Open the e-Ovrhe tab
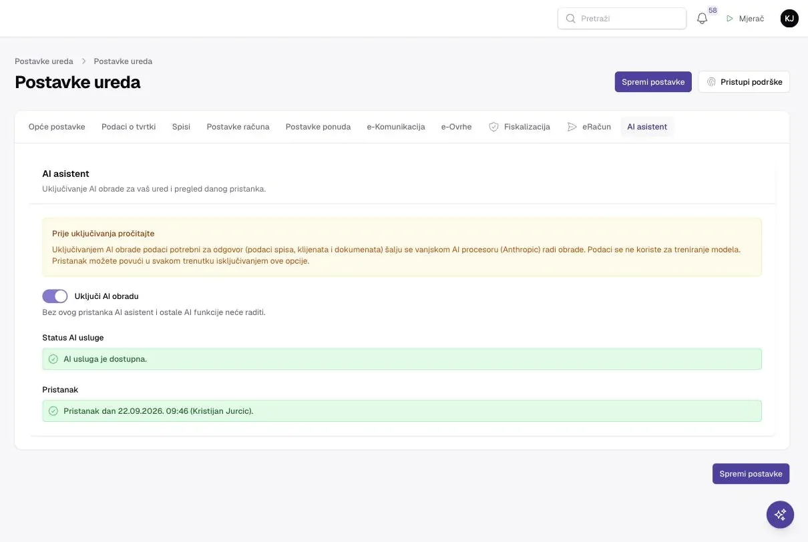Viewport: 808px width, 542px height. (457, 127)
